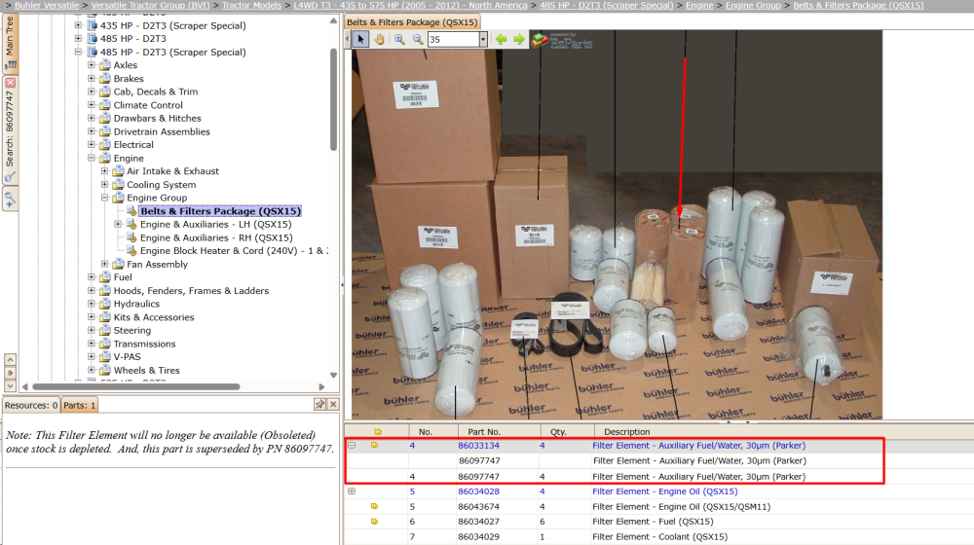Collapse the toolbar with left edge arrow
This screenshot has width=974, height=545.
click(348, 39)
